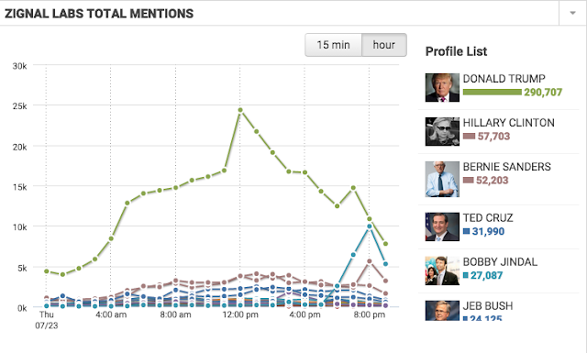Screen dimensions: 587x353
Task: Click the first green data point at Thu 07/23
Action: coord(47,271)
